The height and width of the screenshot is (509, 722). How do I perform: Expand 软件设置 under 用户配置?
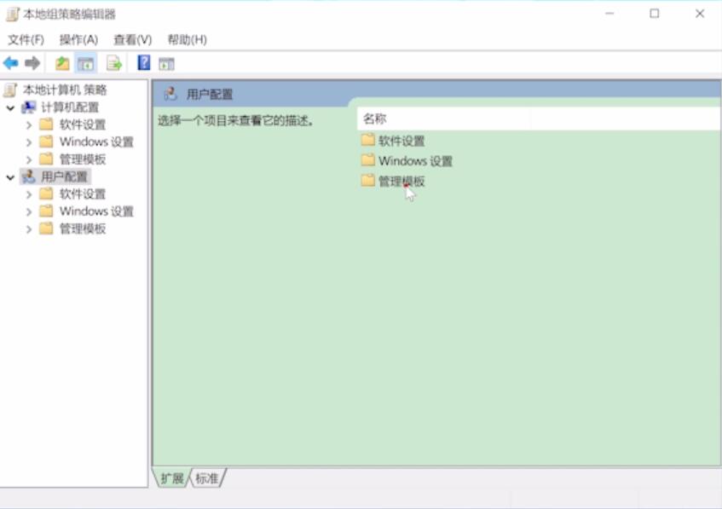coord(28,194)
